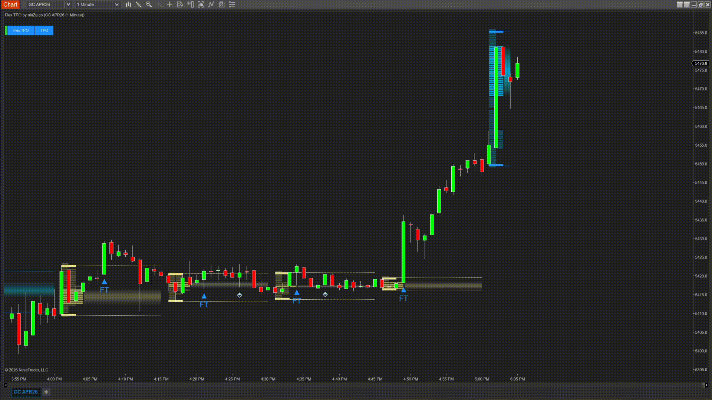Open the bar type chart style icon
Screen dimensions: 712x400
tap(128, 4)
